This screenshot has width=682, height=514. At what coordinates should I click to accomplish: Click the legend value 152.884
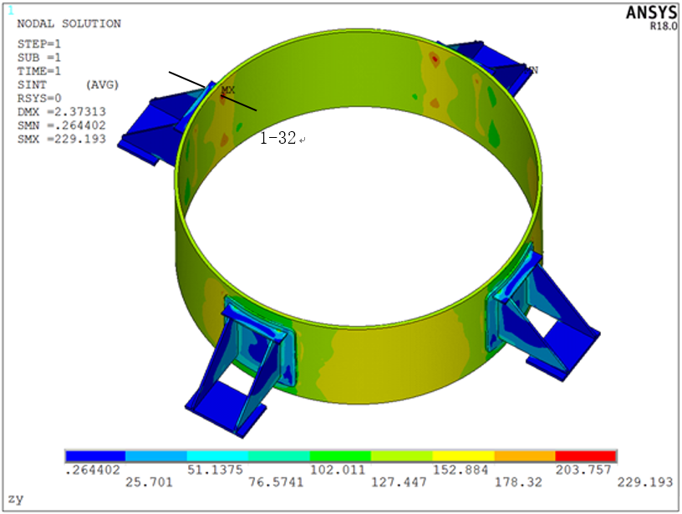coord(461,470)
